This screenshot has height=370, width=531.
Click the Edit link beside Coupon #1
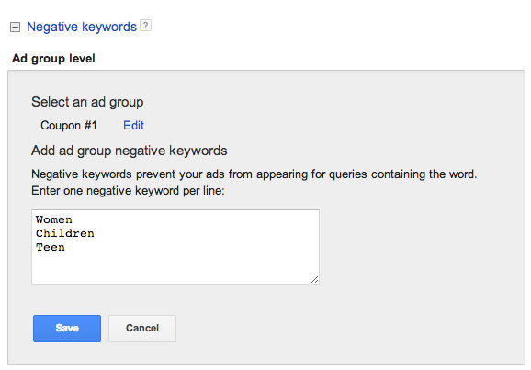point(133,125)
